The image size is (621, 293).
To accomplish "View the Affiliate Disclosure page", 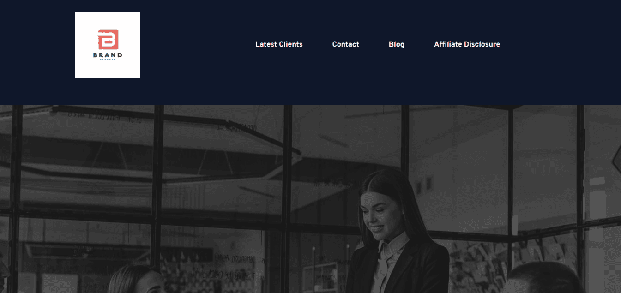I will [467, 44].
